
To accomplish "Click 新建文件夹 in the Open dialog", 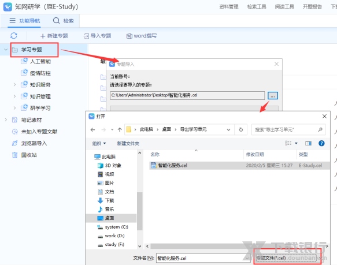I will pyautogui.click(x=128, y=143).
